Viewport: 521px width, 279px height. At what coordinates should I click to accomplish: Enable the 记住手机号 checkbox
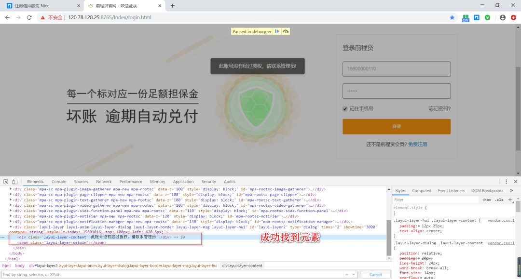pos(344,108)
